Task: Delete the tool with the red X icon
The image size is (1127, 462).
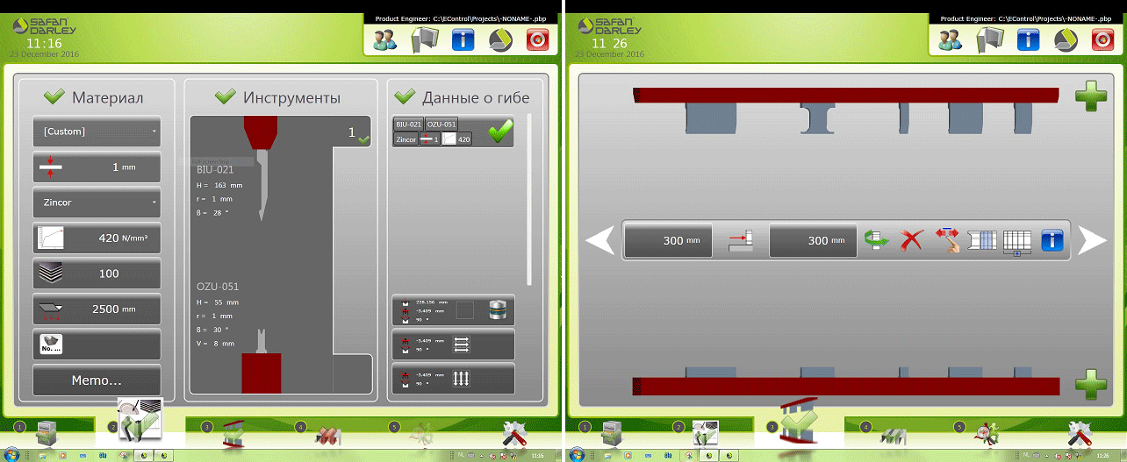Action: coord(912,240)
